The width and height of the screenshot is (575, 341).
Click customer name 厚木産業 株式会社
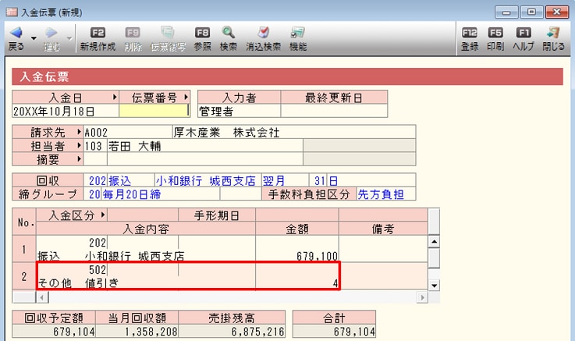click(226, 132)
